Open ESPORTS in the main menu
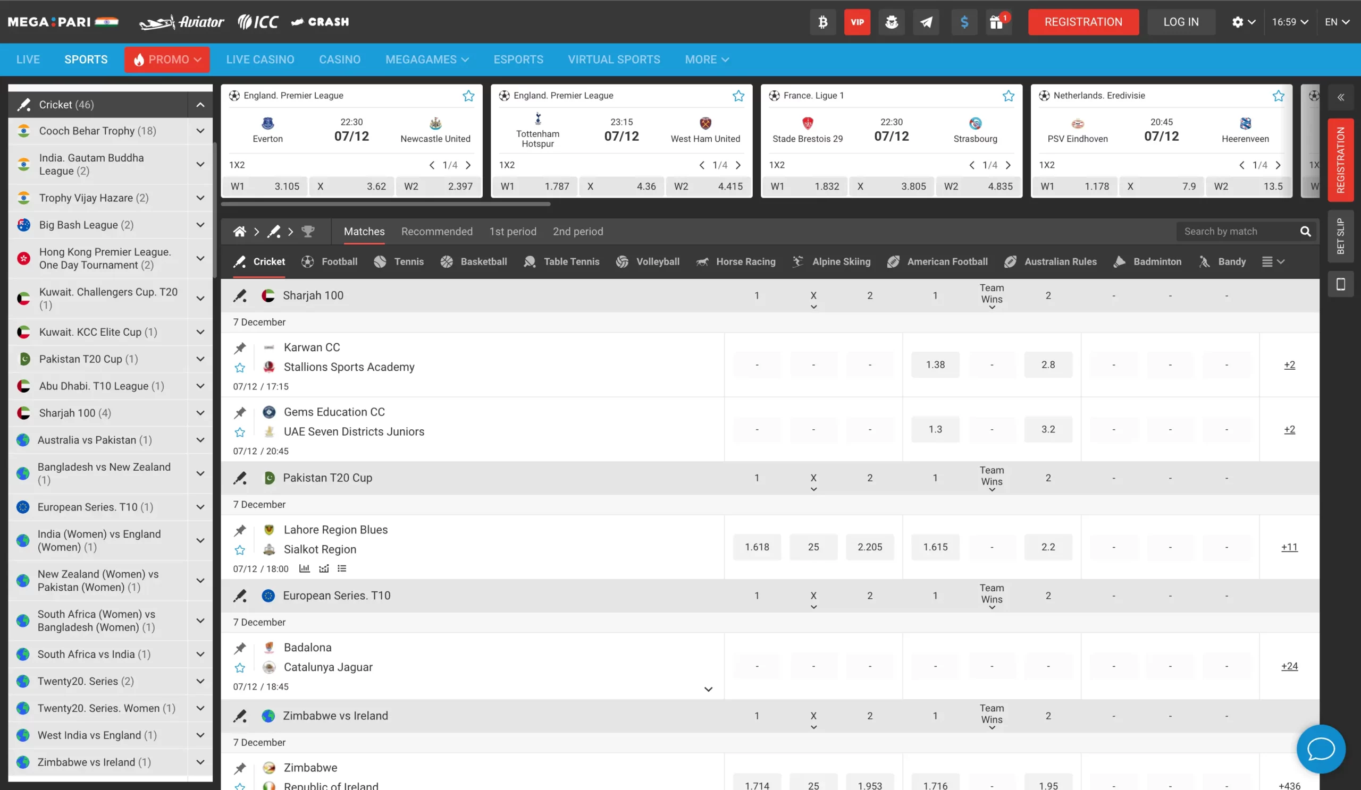The height and width of the screenshot is (790, 1361). pos(518,60)
